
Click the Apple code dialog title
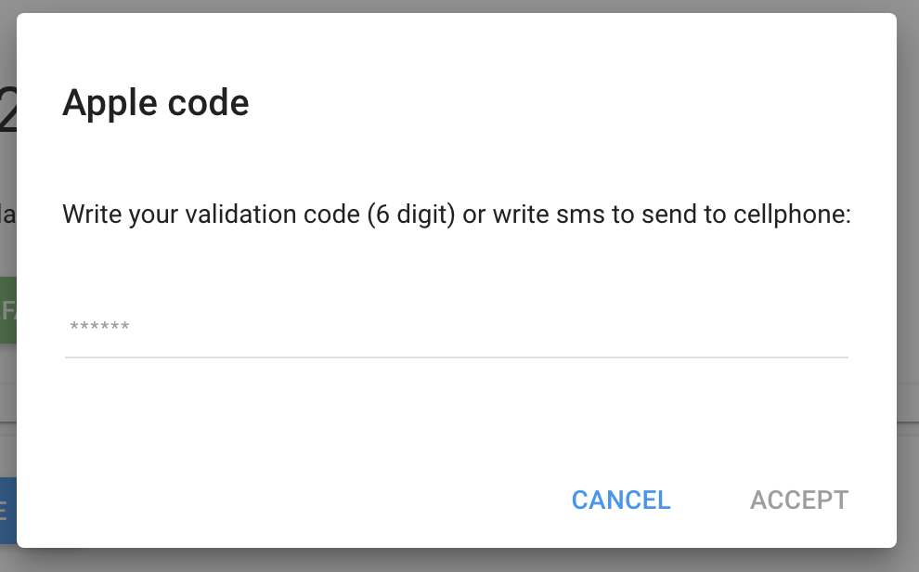[x=156, y=104]
